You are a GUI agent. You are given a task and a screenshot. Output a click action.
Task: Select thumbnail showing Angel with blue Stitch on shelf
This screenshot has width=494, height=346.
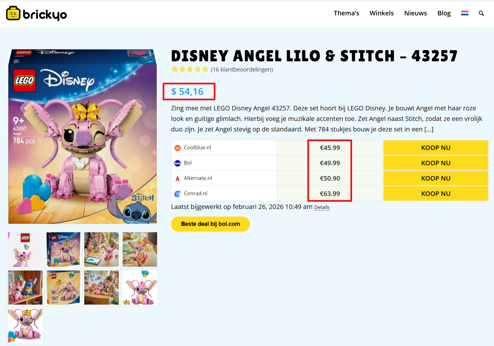(25, 288)
